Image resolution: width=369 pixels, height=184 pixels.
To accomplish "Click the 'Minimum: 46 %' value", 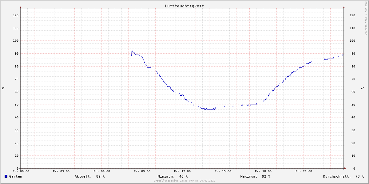I will tap(173, 176).
